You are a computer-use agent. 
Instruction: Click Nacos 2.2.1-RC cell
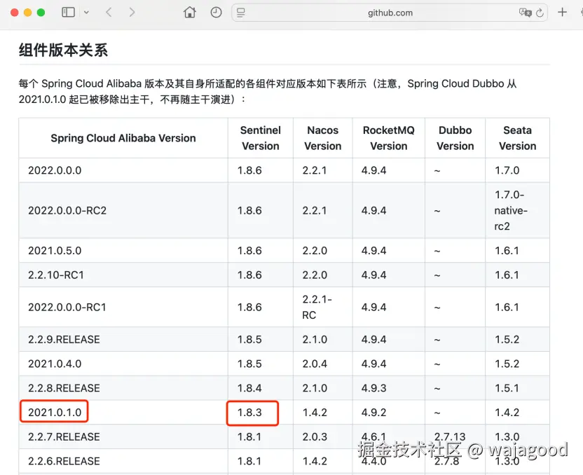323,307
